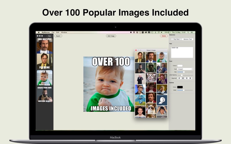The height and width of the screenshot is (144, 231).
Task: Click the Outline Width slider
Action: tap(185, 90)
